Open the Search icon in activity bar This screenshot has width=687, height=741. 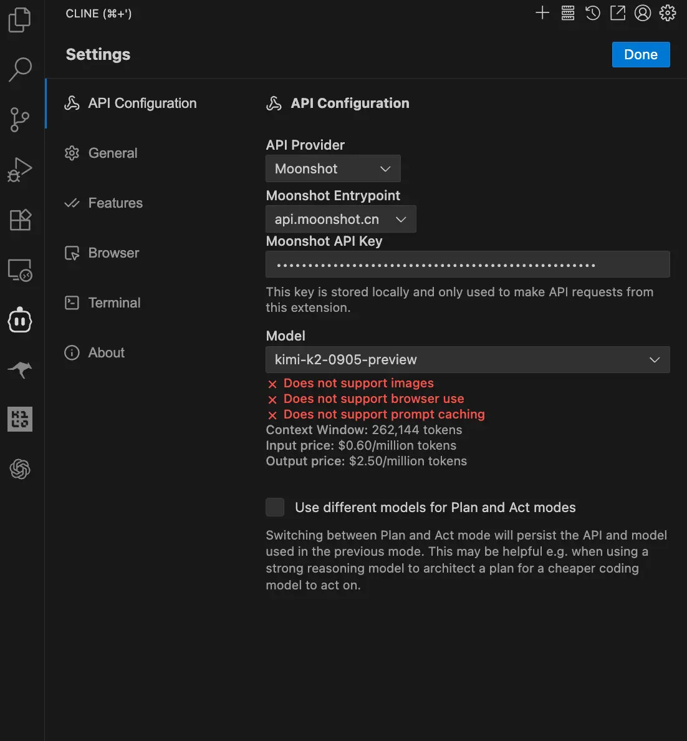pos(20,69)
